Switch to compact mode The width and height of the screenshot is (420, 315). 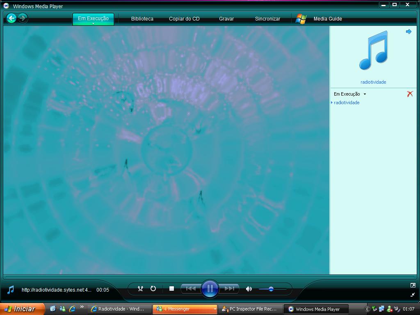(x=413, y=294)
